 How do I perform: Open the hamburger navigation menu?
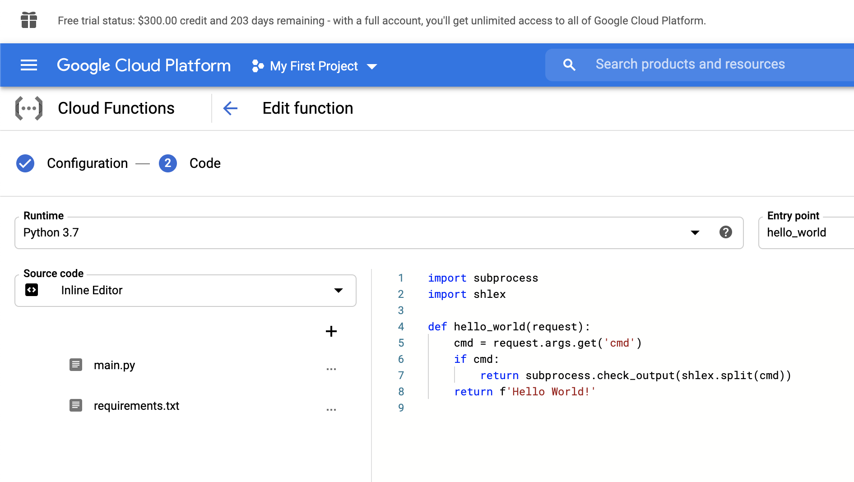(29, 65)
